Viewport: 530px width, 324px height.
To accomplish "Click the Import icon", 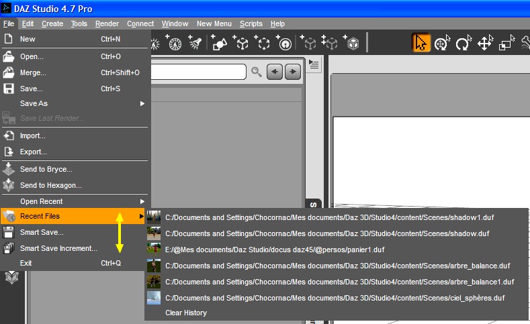I will (9, 136).
